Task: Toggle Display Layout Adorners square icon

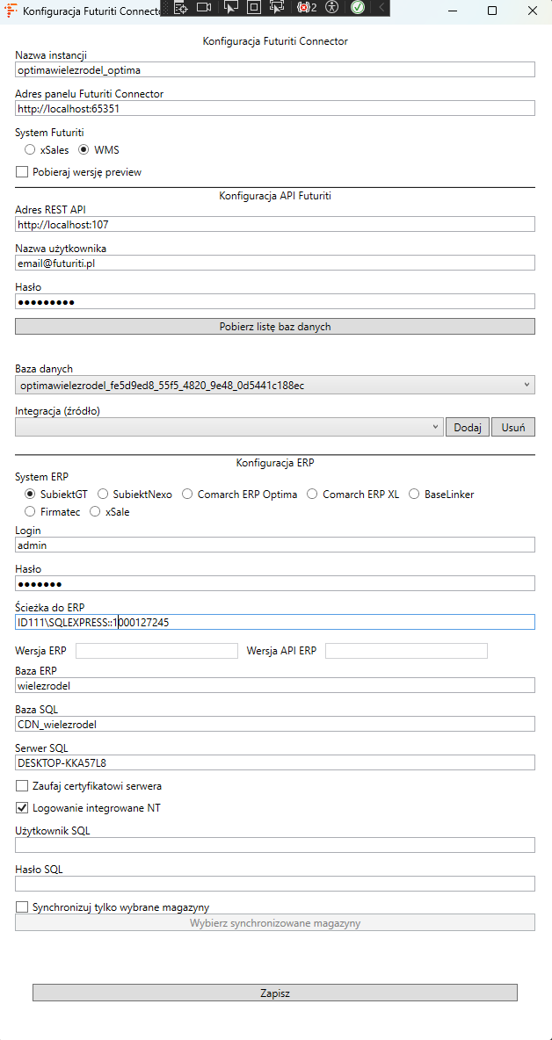Action: pos(253,7)
